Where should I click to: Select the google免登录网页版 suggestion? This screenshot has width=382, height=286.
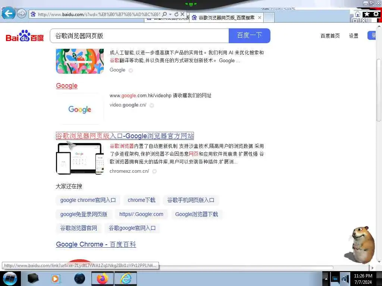point(84,214)
